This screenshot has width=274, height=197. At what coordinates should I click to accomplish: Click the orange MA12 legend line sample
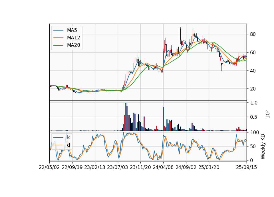[x=58, y=38]
